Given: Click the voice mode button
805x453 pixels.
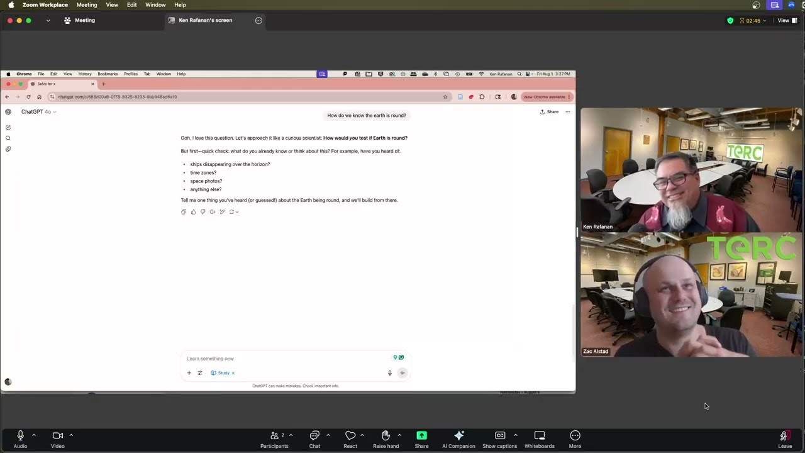Looking at the screenshot, I should (402, 373).
